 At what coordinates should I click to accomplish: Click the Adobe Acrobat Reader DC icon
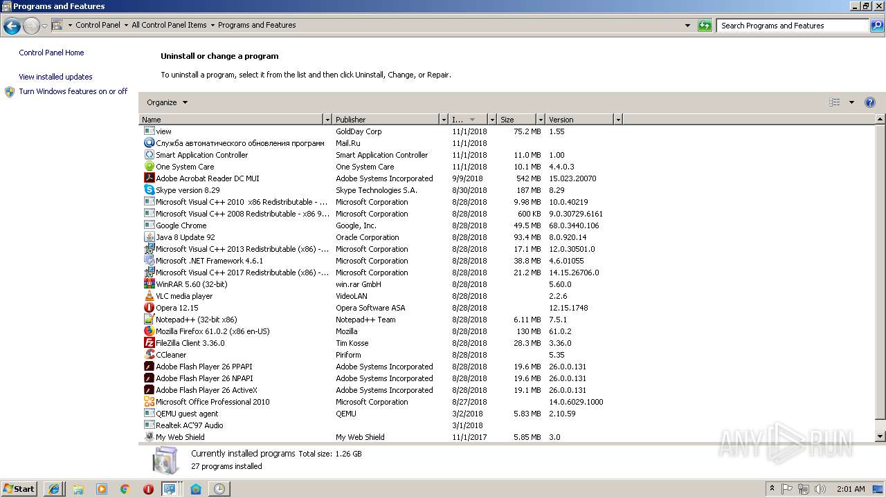[x=149, y=178]
